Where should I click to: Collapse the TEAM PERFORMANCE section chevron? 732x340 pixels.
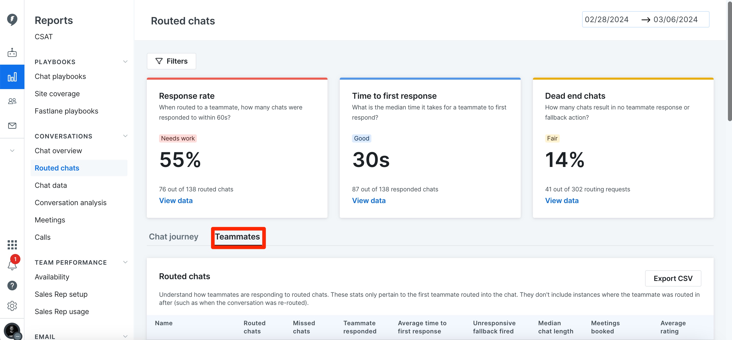pyautogui.click(x=125, y=262)
